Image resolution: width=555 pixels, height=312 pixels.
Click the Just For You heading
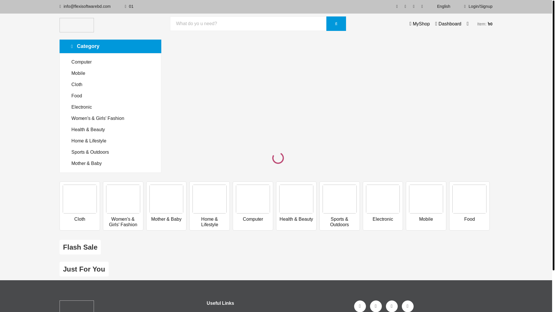tap(84, 269)
